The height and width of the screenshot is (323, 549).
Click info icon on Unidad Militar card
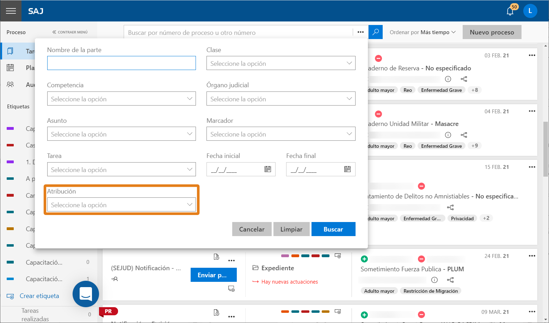point(448,135)
